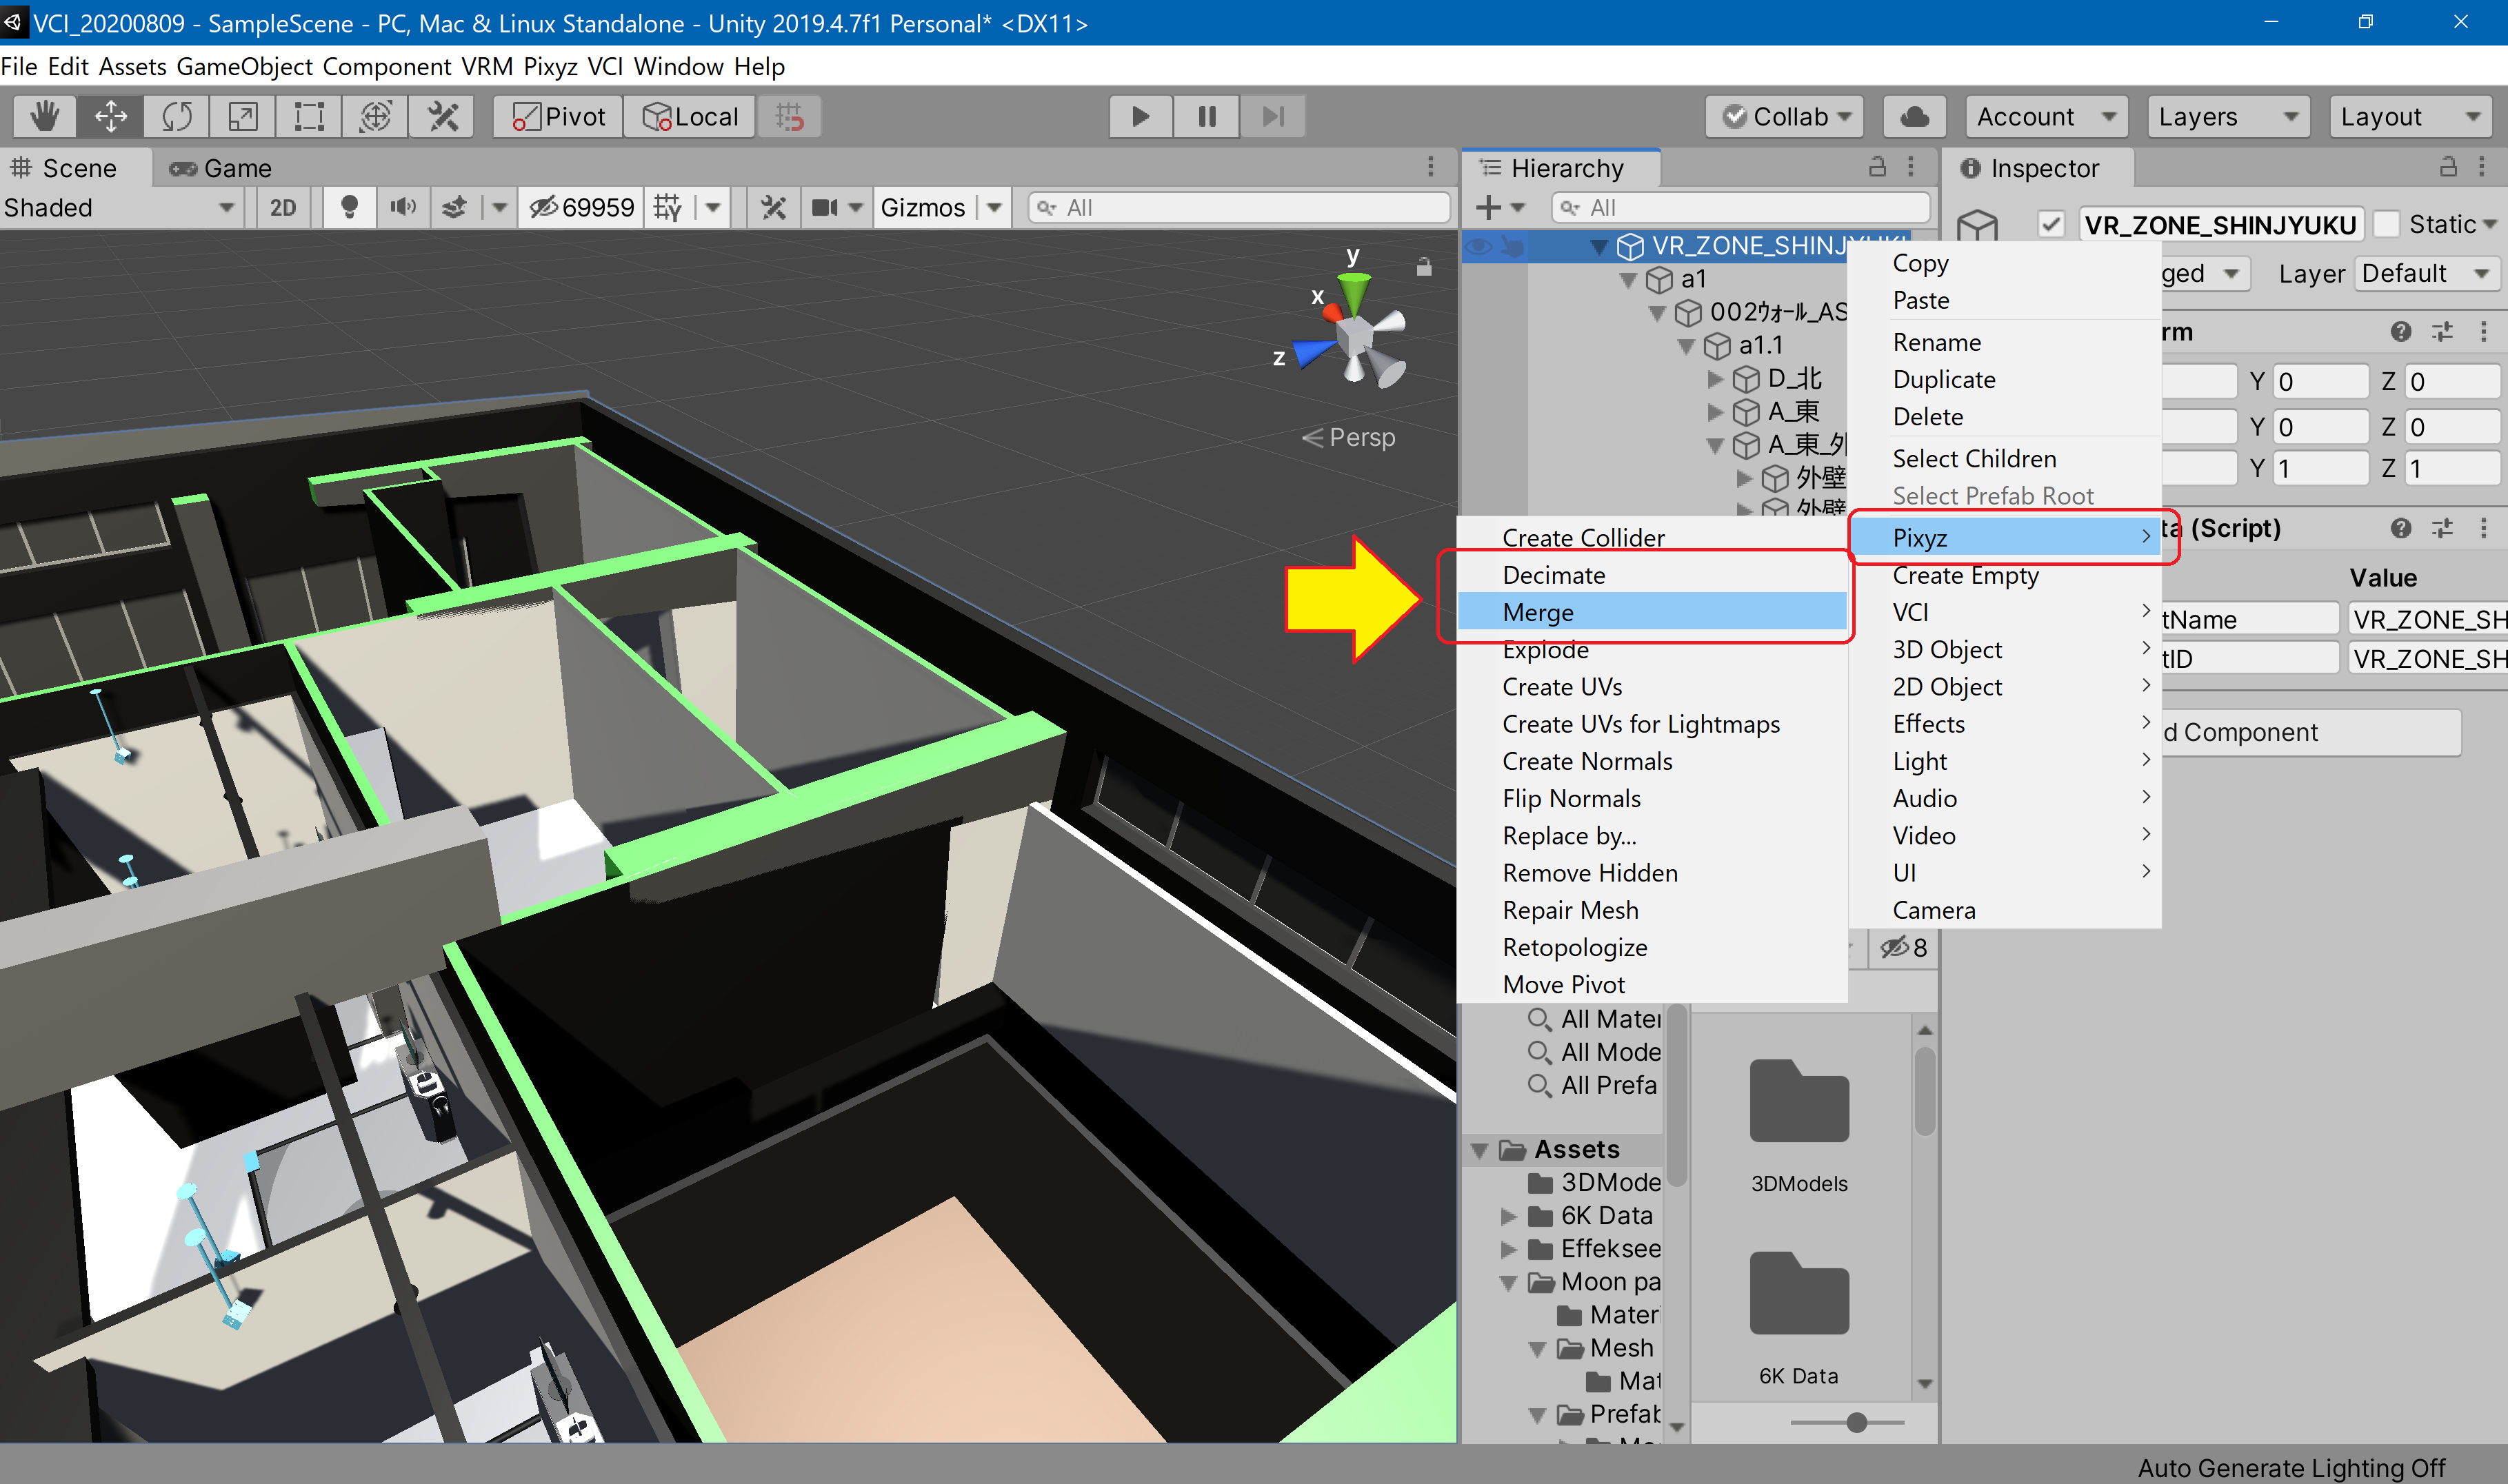
Task: Toggle scene lighting bulb icon
Action: pyautogui.click(x=349, y=207)
